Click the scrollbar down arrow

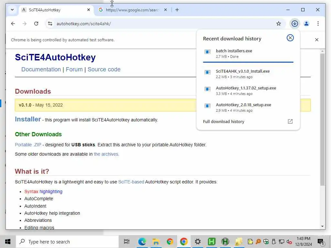click(x=322, y=226)
